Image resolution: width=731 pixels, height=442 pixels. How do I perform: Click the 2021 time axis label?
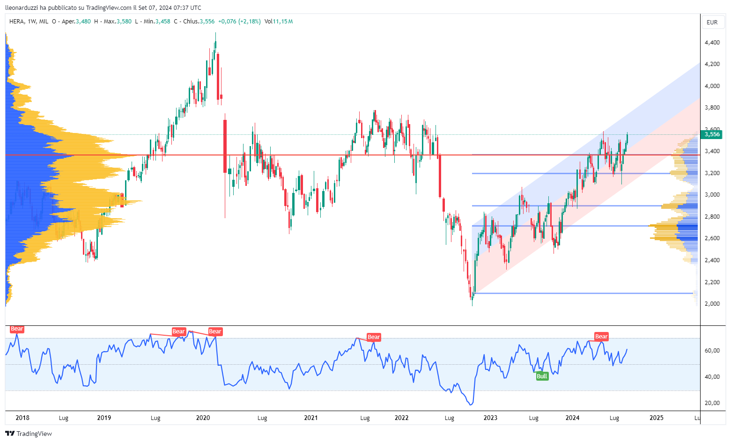(311, 418)
